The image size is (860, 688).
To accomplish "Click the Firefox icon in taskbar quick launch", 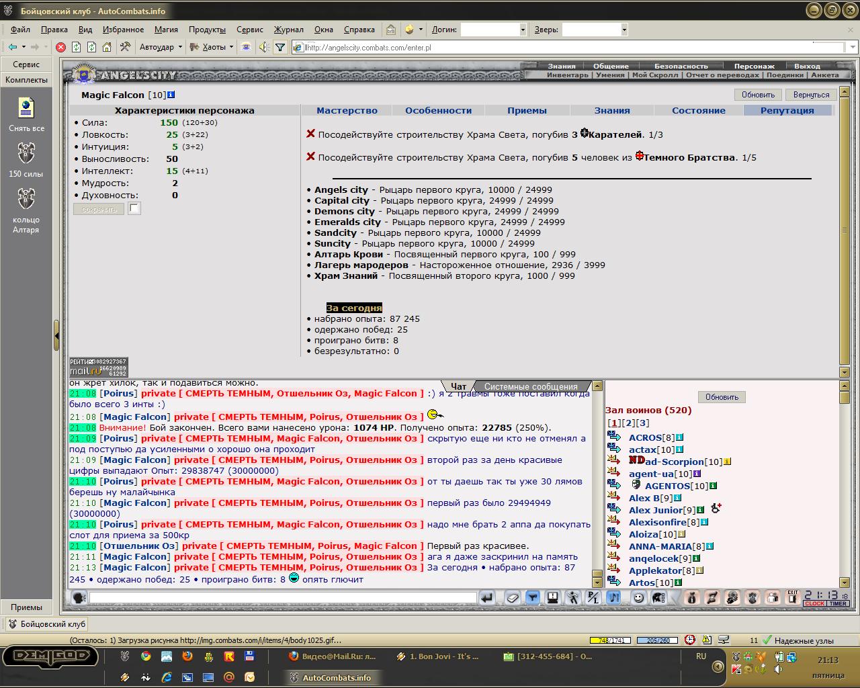I will 187,656.
